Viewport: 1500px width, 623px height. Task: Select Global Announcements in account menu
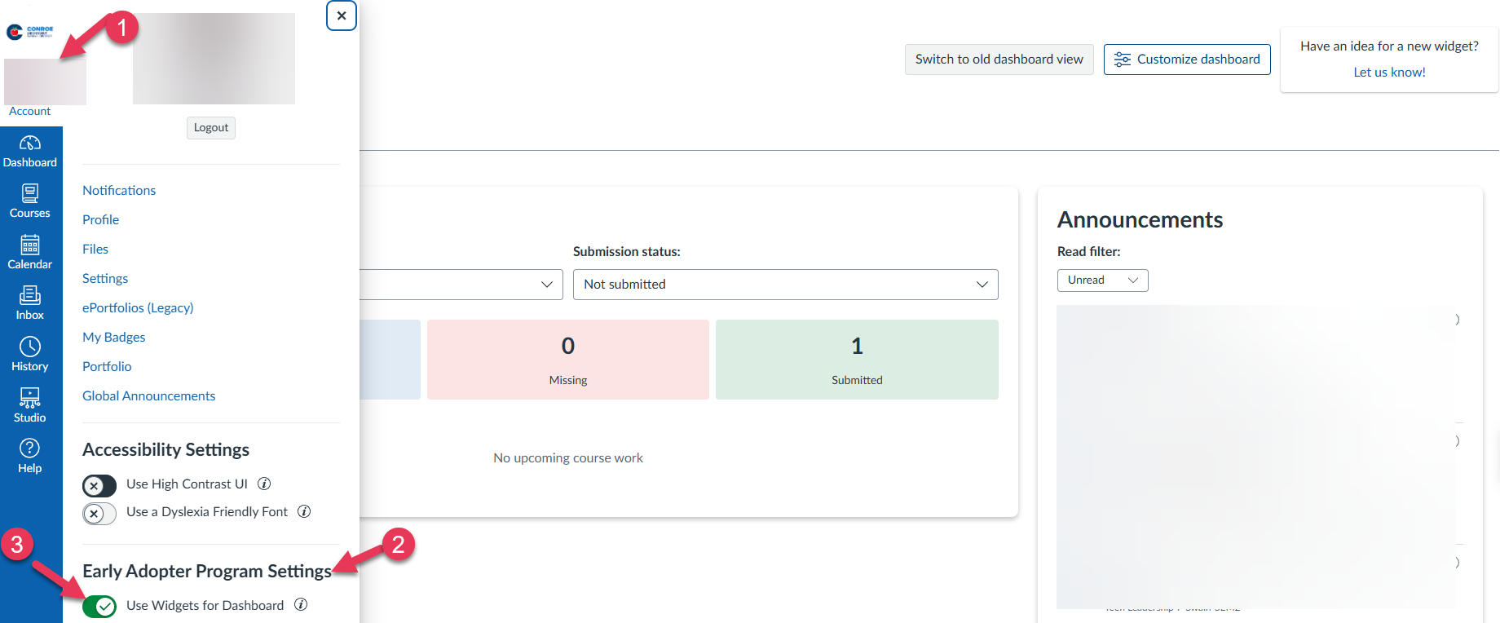(x=148, y=395)
